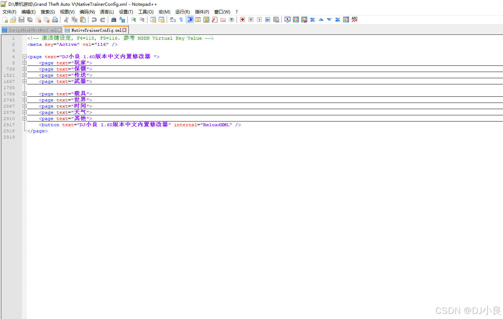This screenshot has width=503, height=319.
Task: Open Find with the binoculars icon
Action: [x=114, y=20]
